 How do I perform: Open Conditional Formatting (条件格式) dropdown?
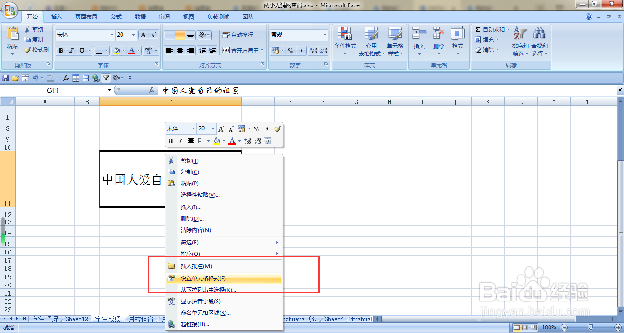click(345, 42)
